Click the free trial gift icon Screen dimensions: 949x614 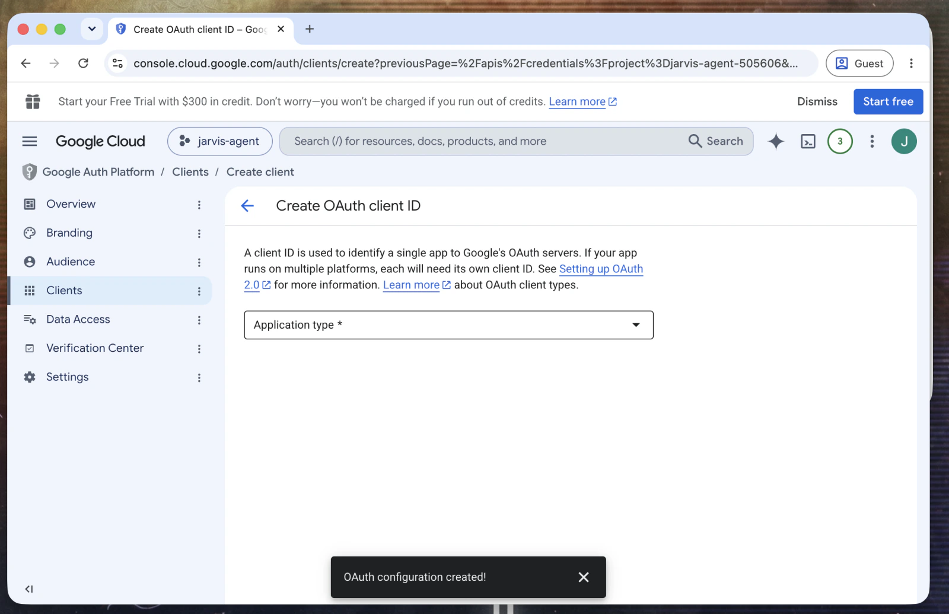tap(33, 101)
